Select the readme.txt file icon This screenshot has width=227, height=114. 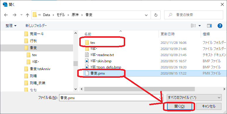pyautogui.click(x=87, y=55)
